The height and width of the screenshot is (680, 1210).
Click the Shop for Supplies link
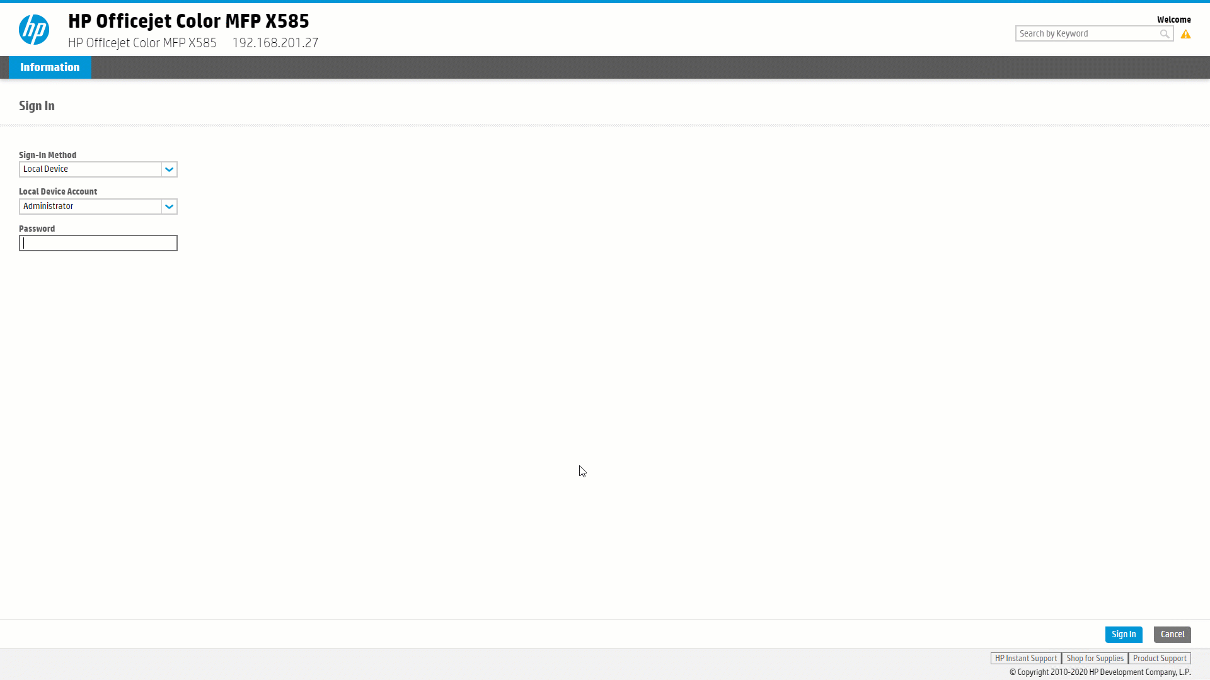point(1095,657)
